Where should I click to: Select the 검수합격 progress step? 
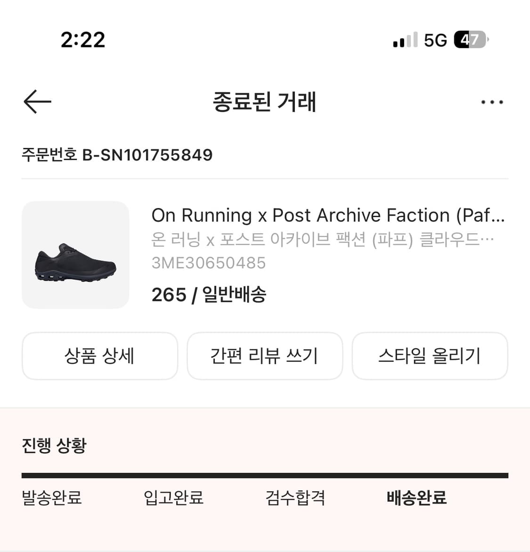click(295, 497)
